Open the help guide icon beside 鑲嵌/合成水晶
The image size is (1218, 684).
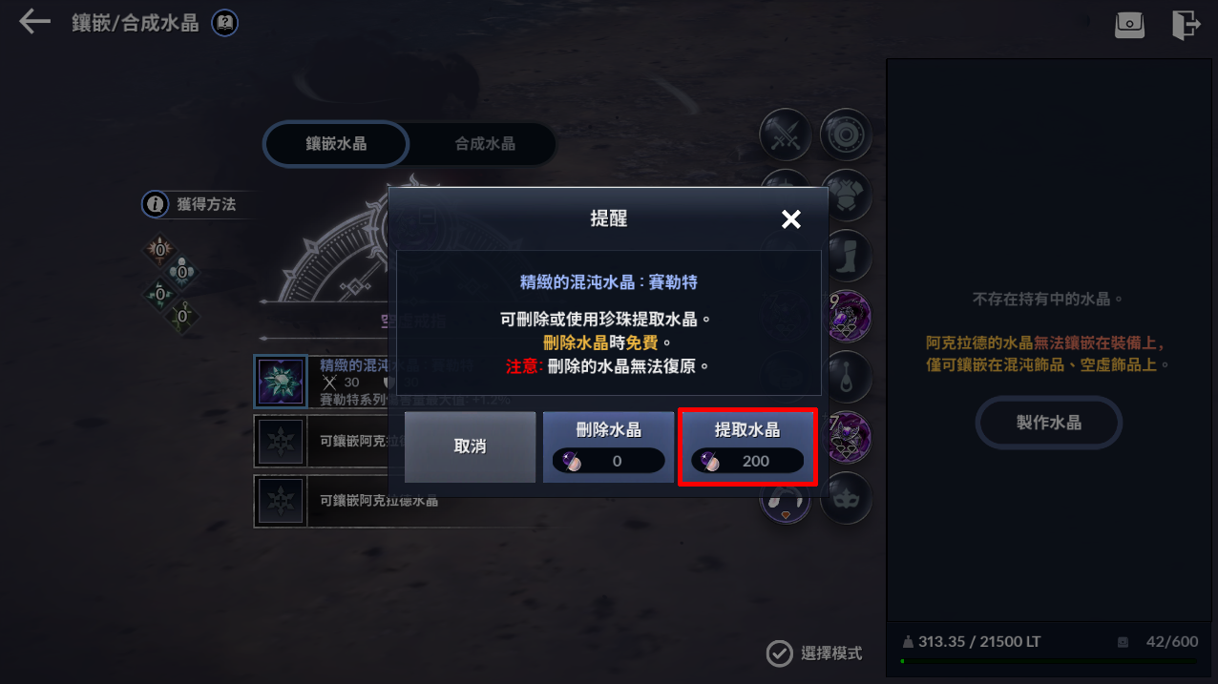tap(224, 22)
